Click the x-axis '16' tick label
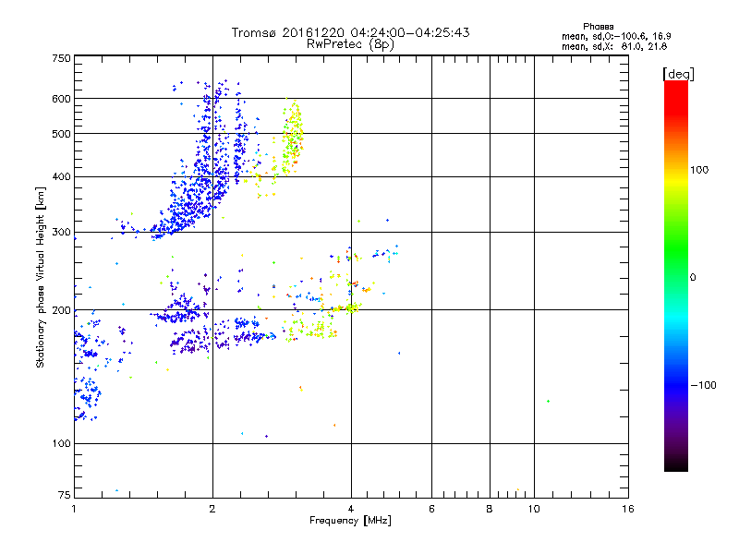739x554 pixels. (628, 509)
